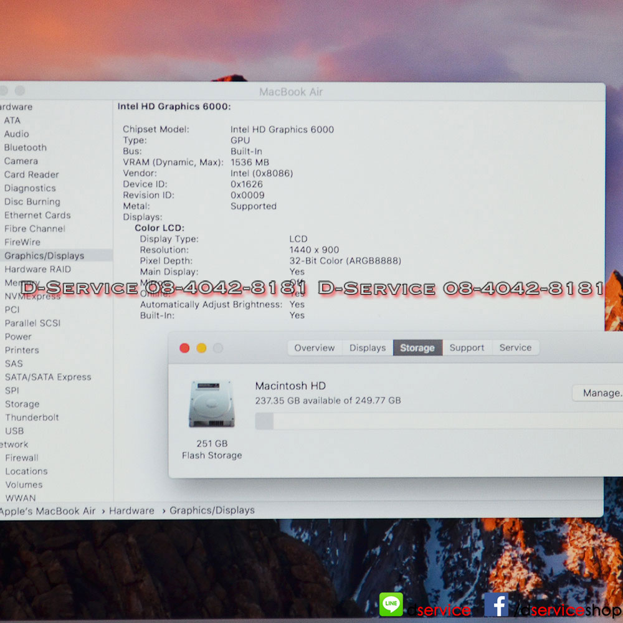623x623 pixels.
Task: Open SATA/SATA Express section
Action: tap(48, 377)
